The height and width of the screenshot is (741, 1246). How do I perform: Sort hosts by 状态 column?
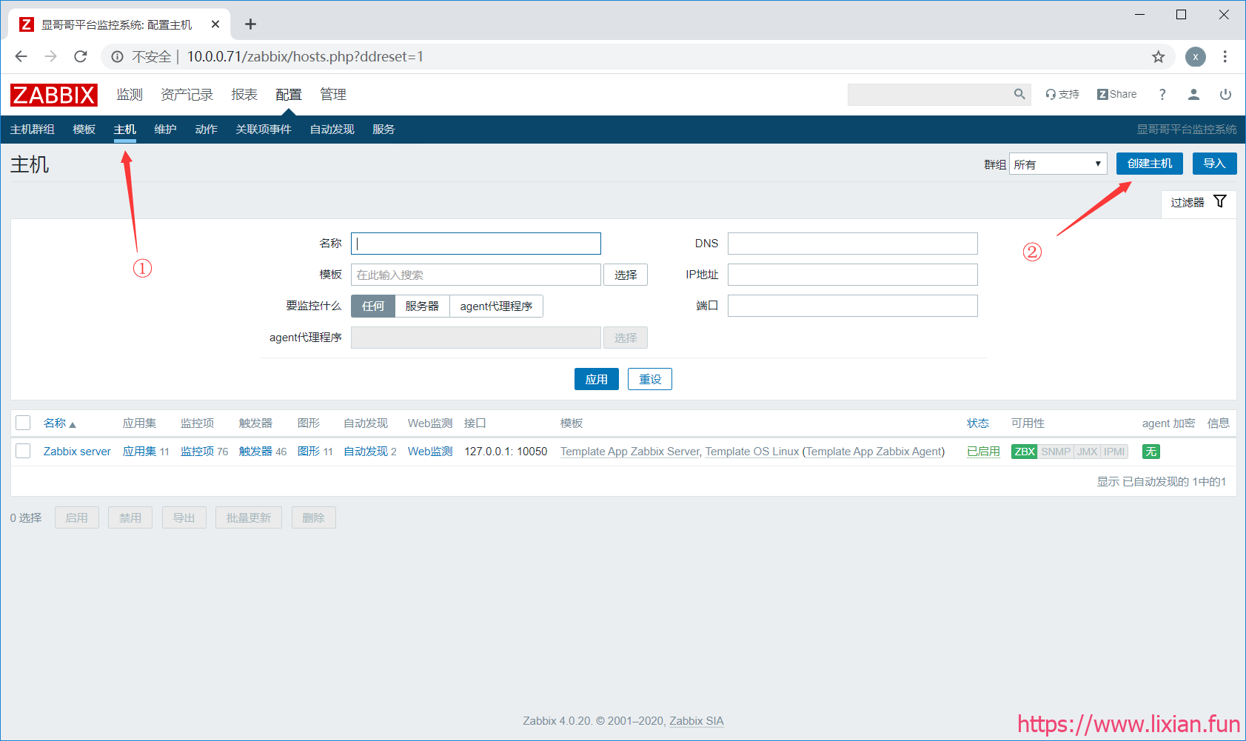click(x=978, y=423)
